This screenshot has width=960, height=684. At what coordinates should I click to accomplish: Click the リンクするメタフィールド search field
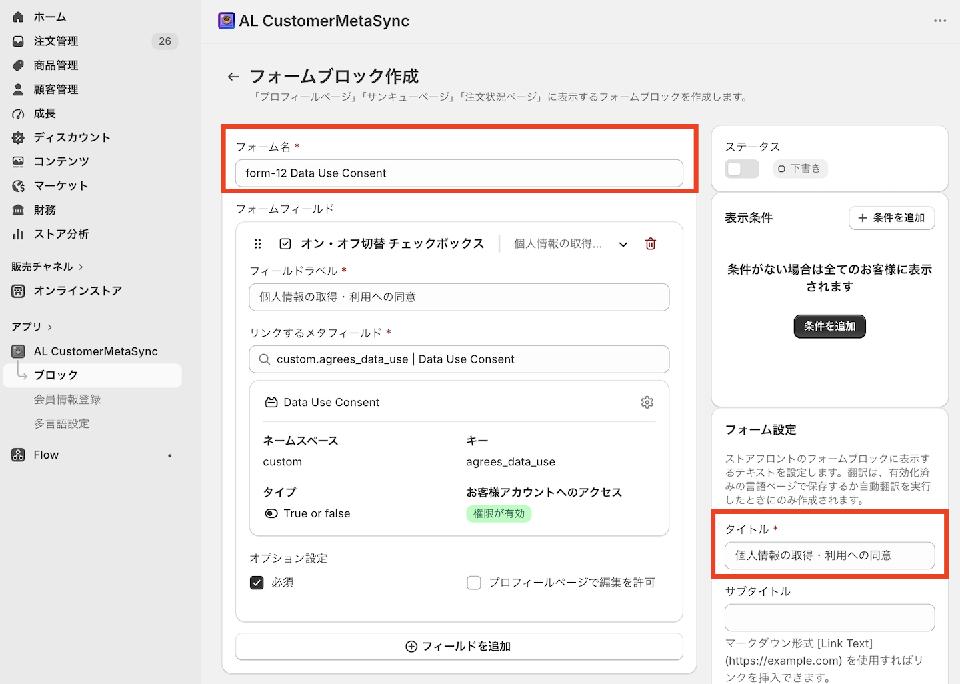(x=459, y=359)
